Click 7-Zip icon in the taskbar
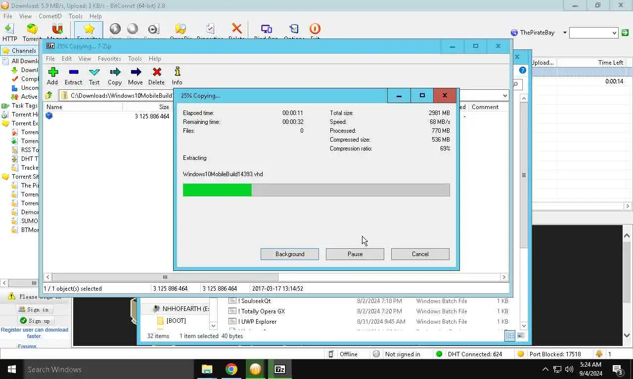Image resolution: width=633 pixels, height=379 pixels. (280, 369)
